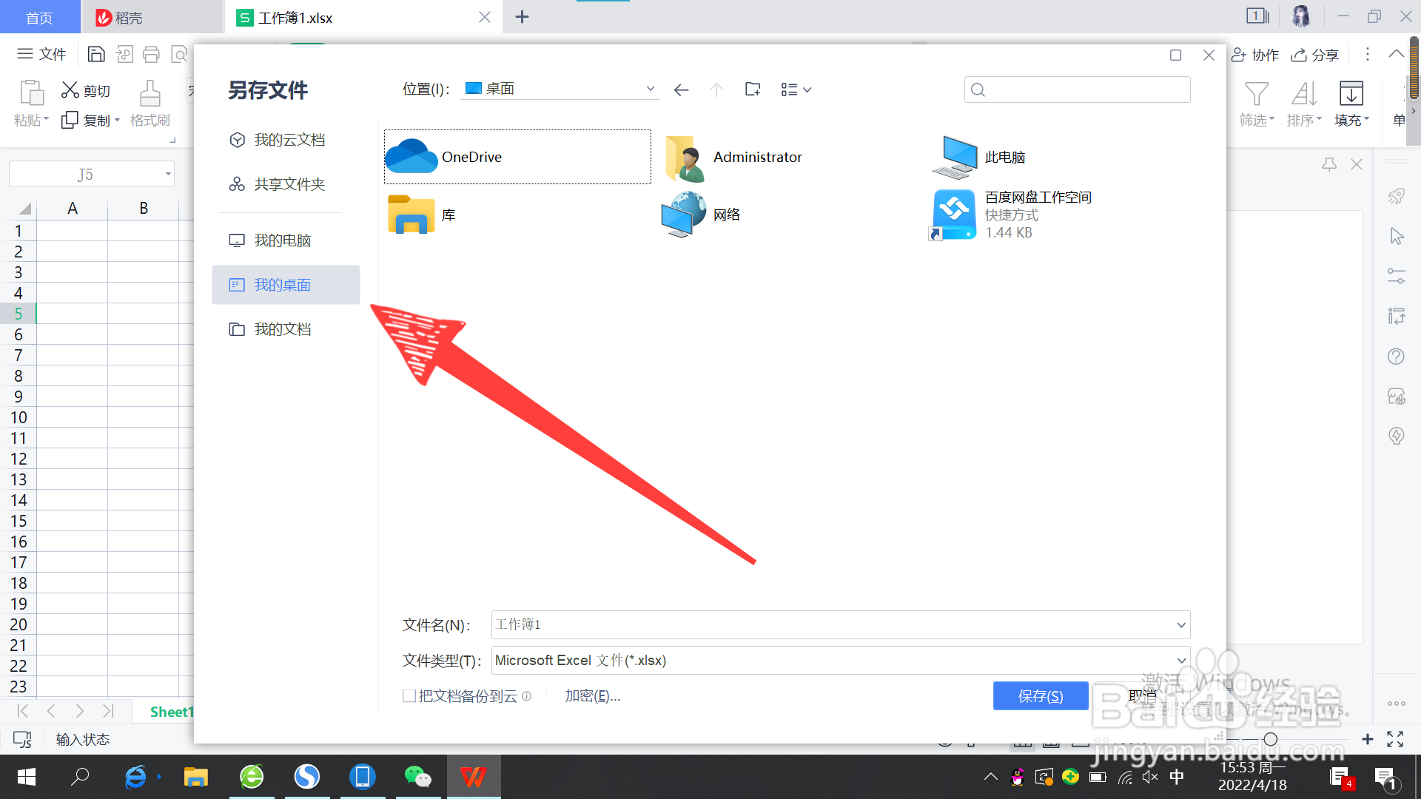Click the new folder icon
The width and height of the screenshot is (1421, 799).
coord(753,90)
